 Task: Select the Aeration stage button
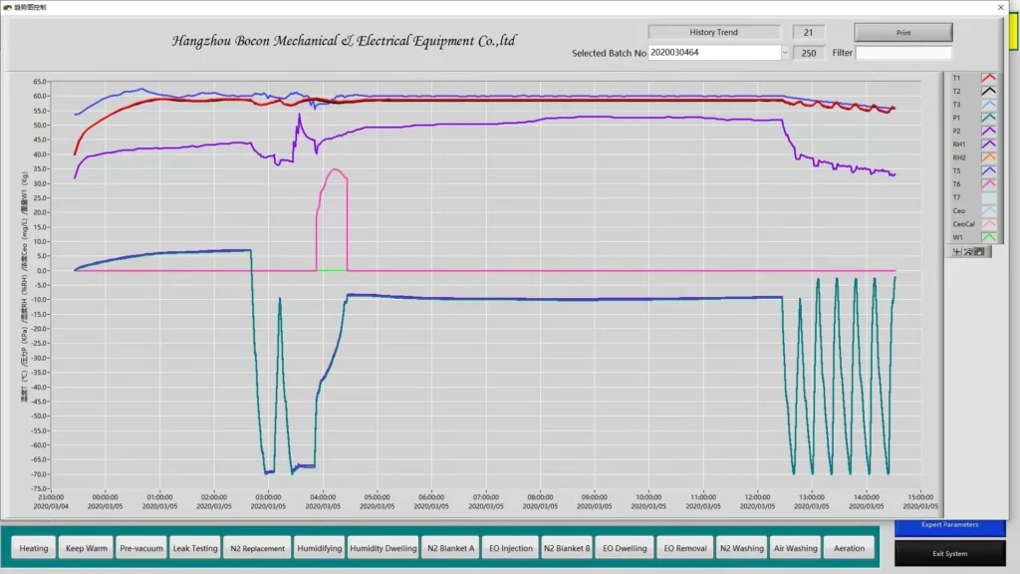850,548
